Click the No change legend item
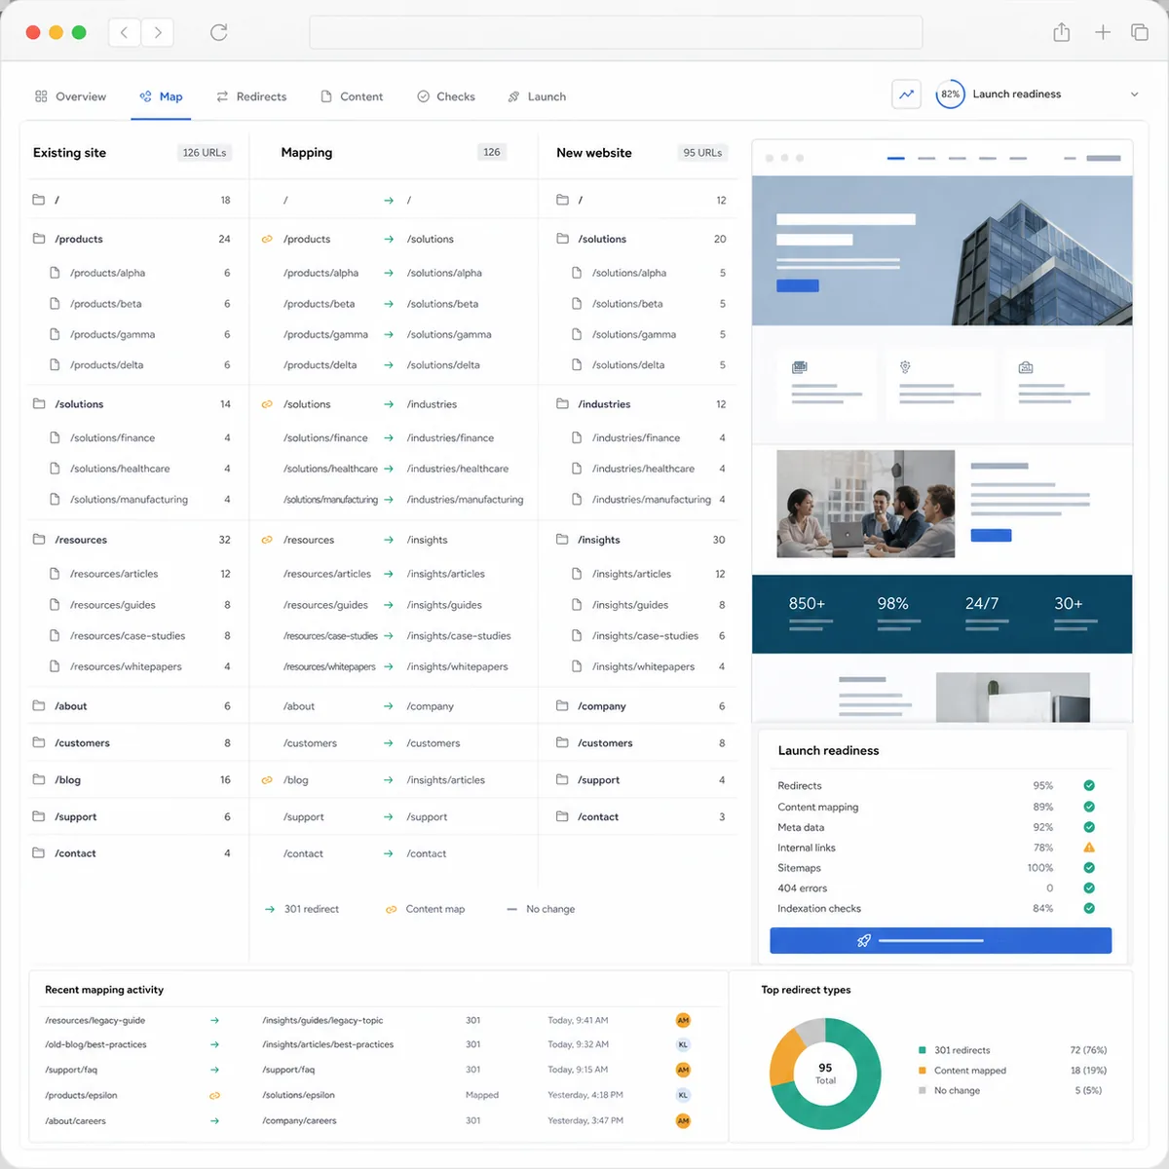Image resolution: width=1169 pixels, height=1169 pixels. (x=541, y=909)
